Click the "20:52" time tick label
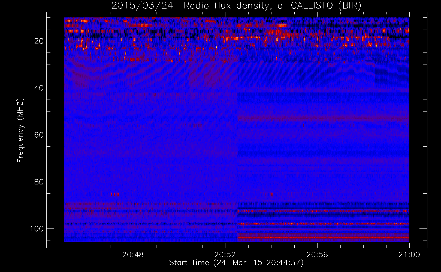This screenshot has width=441, height=272. point(225,255)
